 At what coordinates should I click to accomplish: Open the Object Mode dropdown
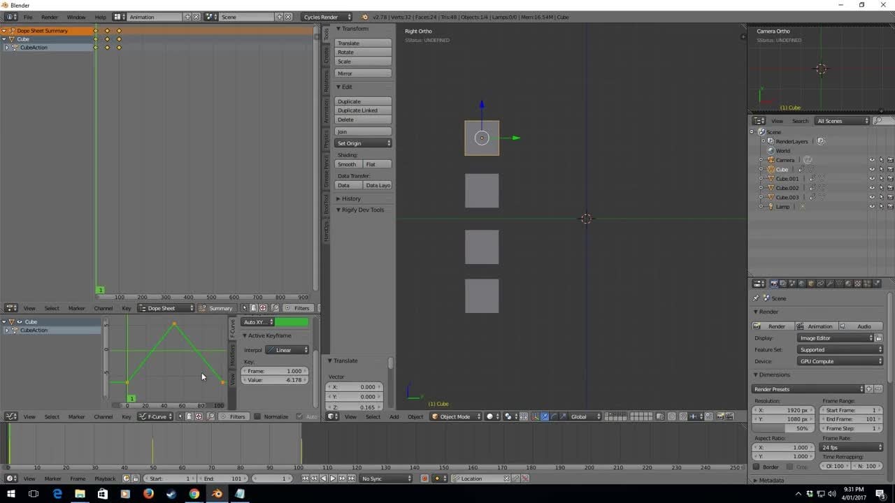[x=454, y=416]
